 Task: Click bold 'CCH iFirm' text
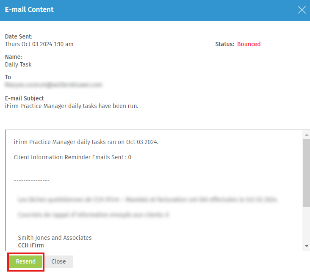(31, 245)
